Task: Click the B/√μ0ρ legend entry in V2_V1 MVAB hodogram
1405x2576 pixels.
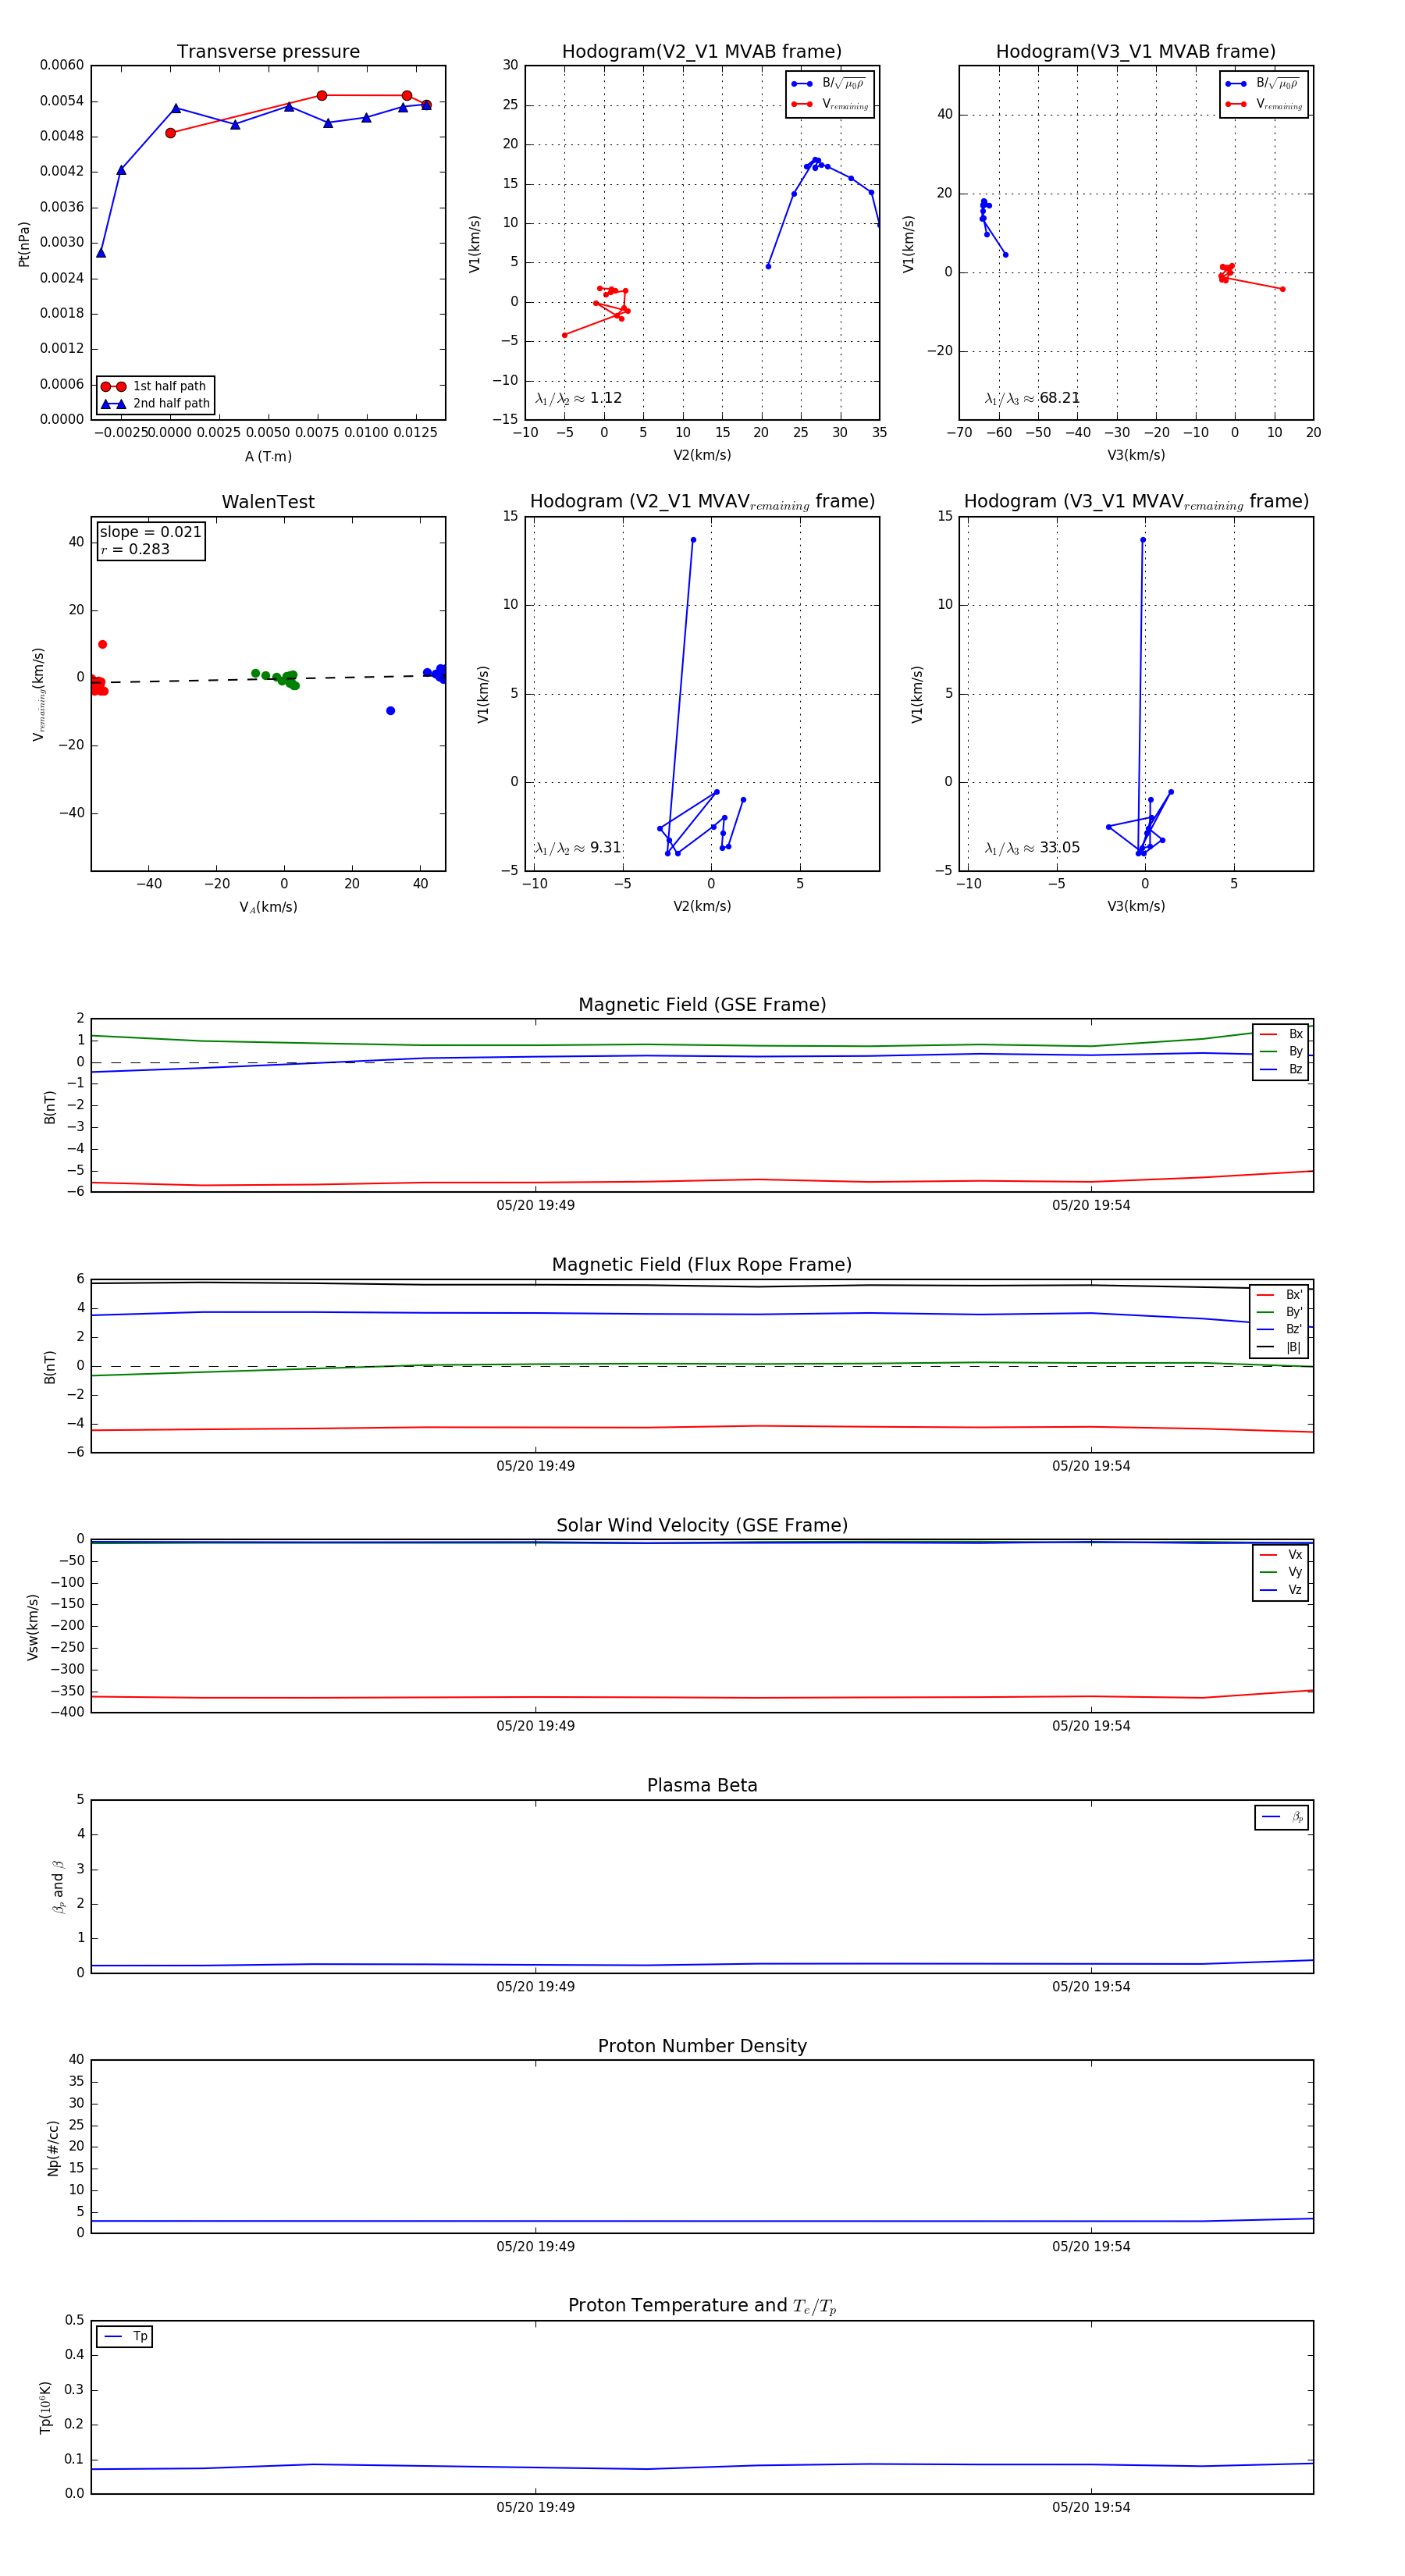Action: pyautogui.click(x=829, y=84)
